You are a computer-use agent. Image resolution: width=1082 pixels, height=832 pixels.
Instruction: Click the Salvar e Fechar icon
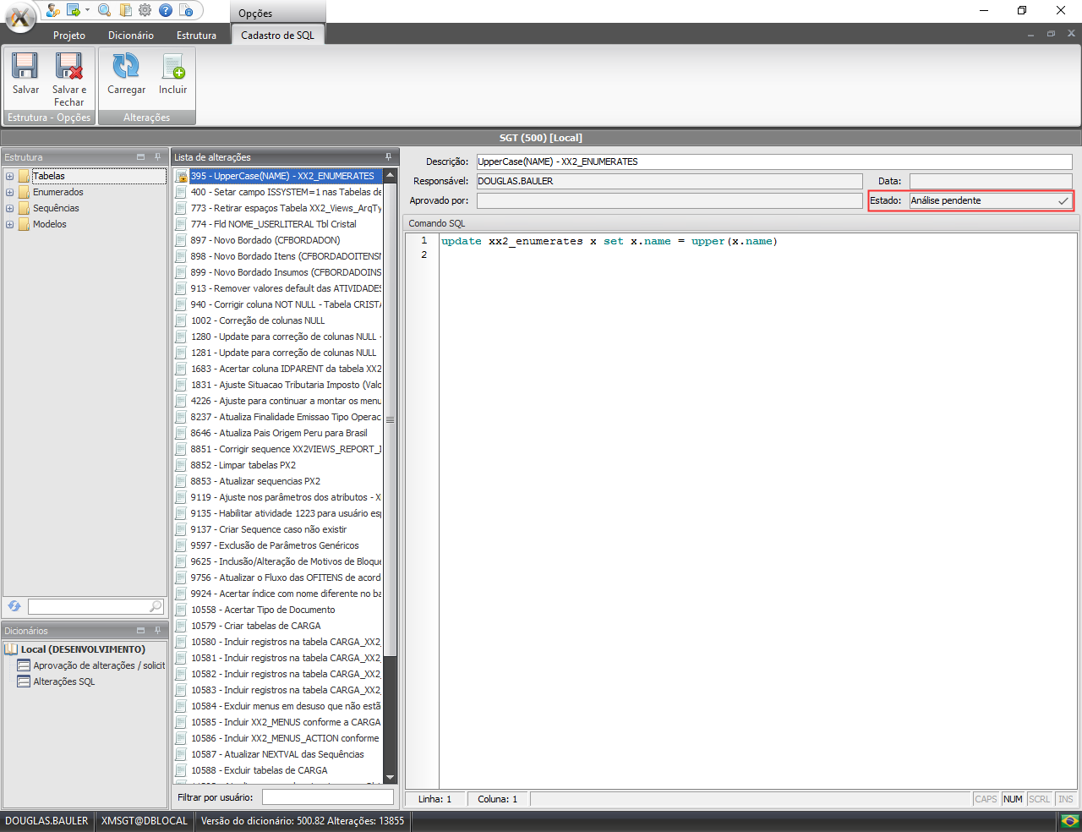click(x=69, y=66)
